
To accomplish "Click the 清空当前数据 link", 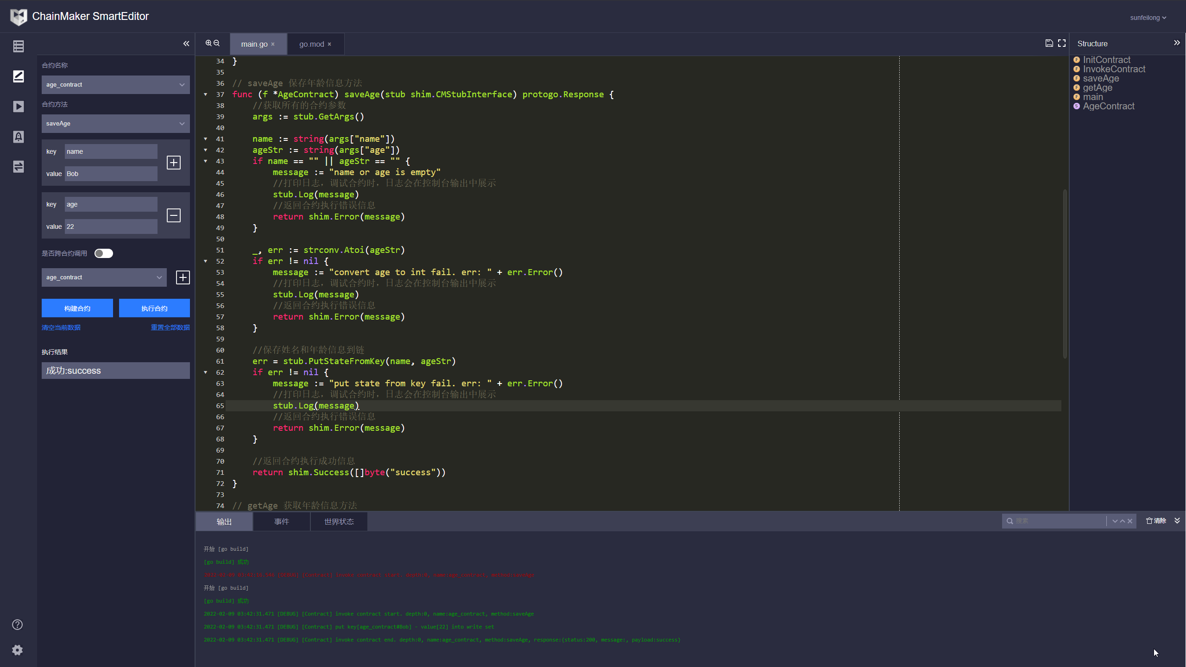I will (61, 327).
